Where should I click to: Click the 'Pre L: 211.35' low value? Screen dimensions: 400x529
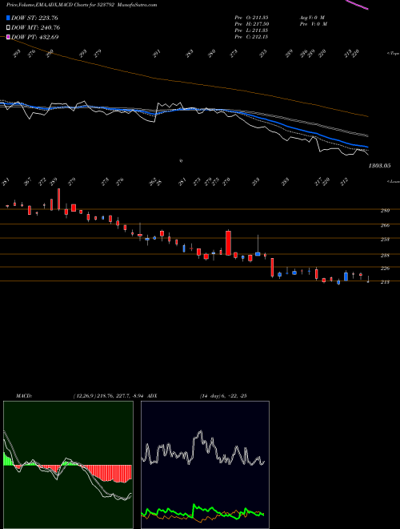pos(251,30)
